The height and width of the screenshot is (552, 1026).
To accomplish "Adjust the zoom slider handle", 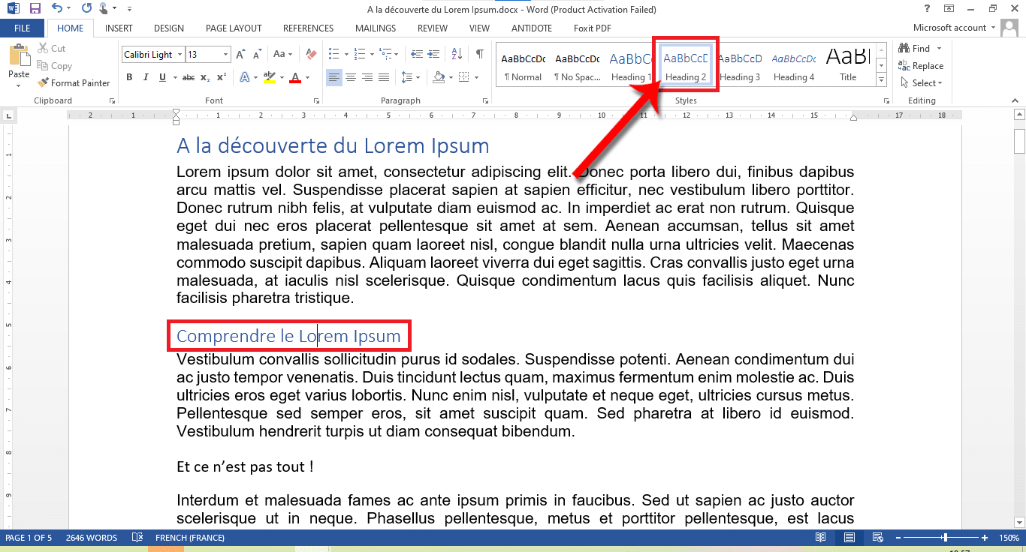I will [945, 538].
